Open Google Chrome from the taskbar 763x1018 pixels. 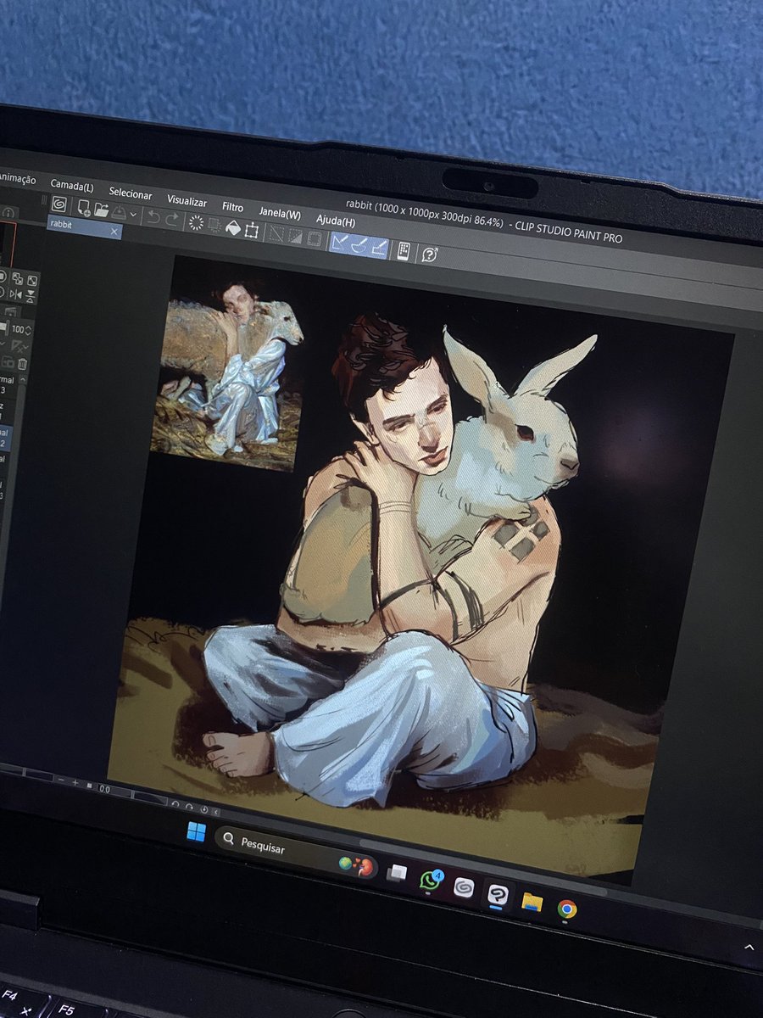tap(567, 909)
